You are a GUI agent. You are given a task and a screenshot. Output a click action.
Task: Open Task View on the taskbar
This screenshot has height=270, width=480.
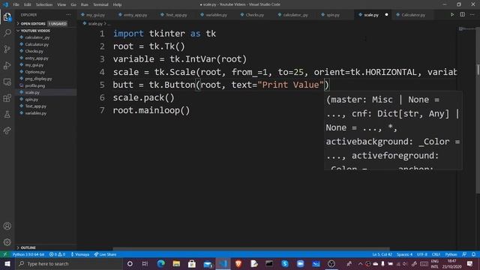pos(145,263)
